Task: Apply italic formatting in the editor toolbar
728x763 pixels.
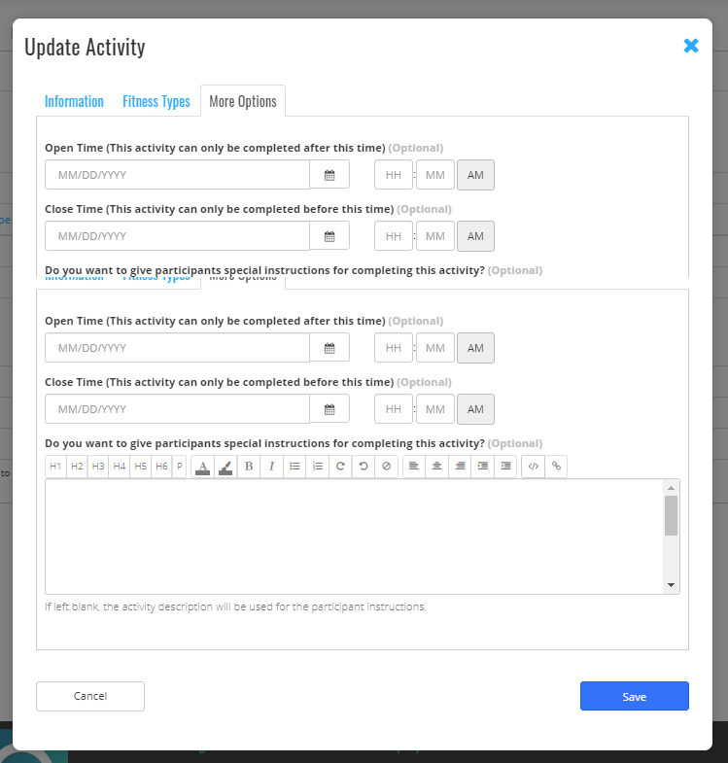Action: coord(271,467)
